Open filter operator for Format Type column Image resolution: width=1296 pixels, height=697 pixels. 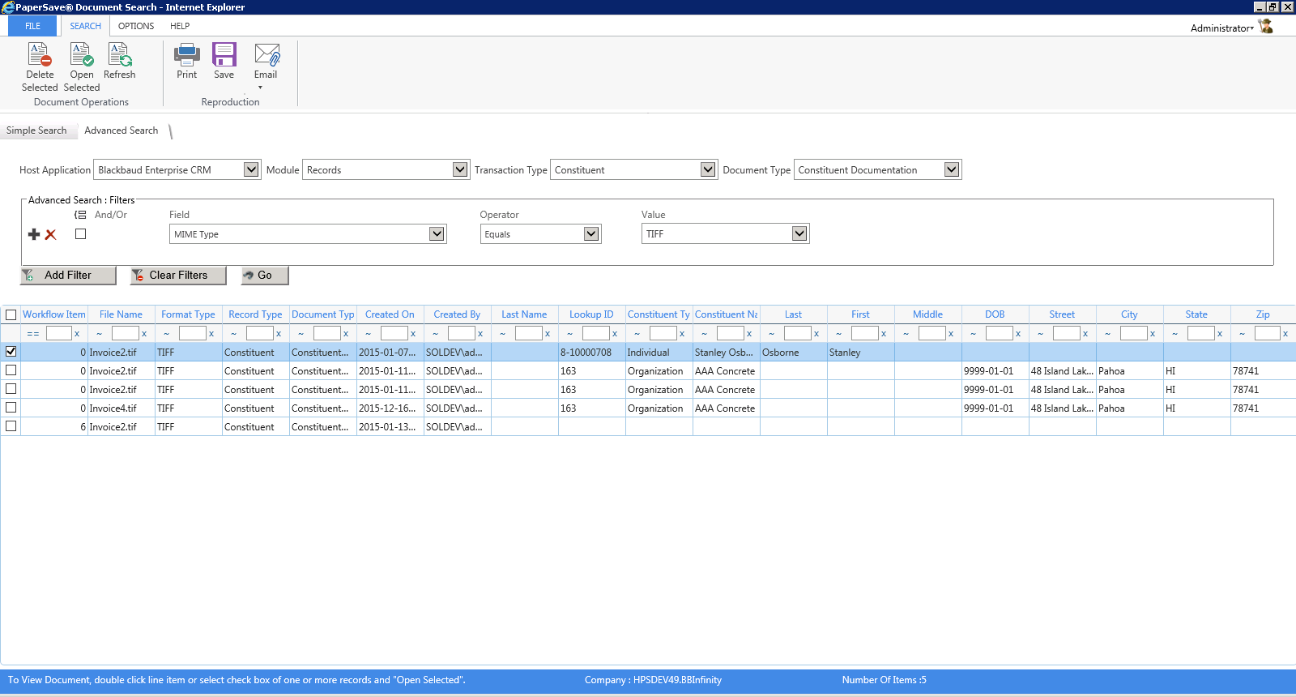tap(166, 334)
